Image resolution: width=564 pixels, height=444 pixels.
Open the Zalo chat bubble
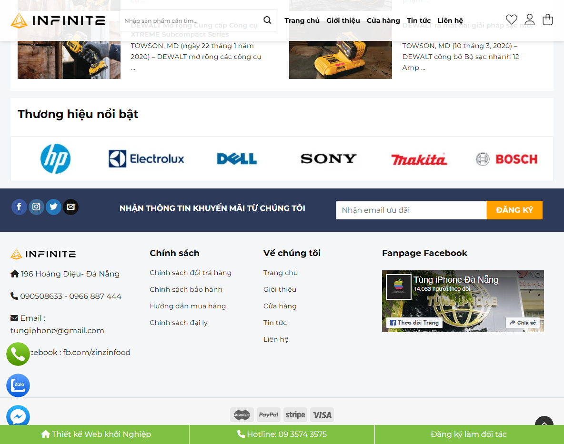pos(18,385)
